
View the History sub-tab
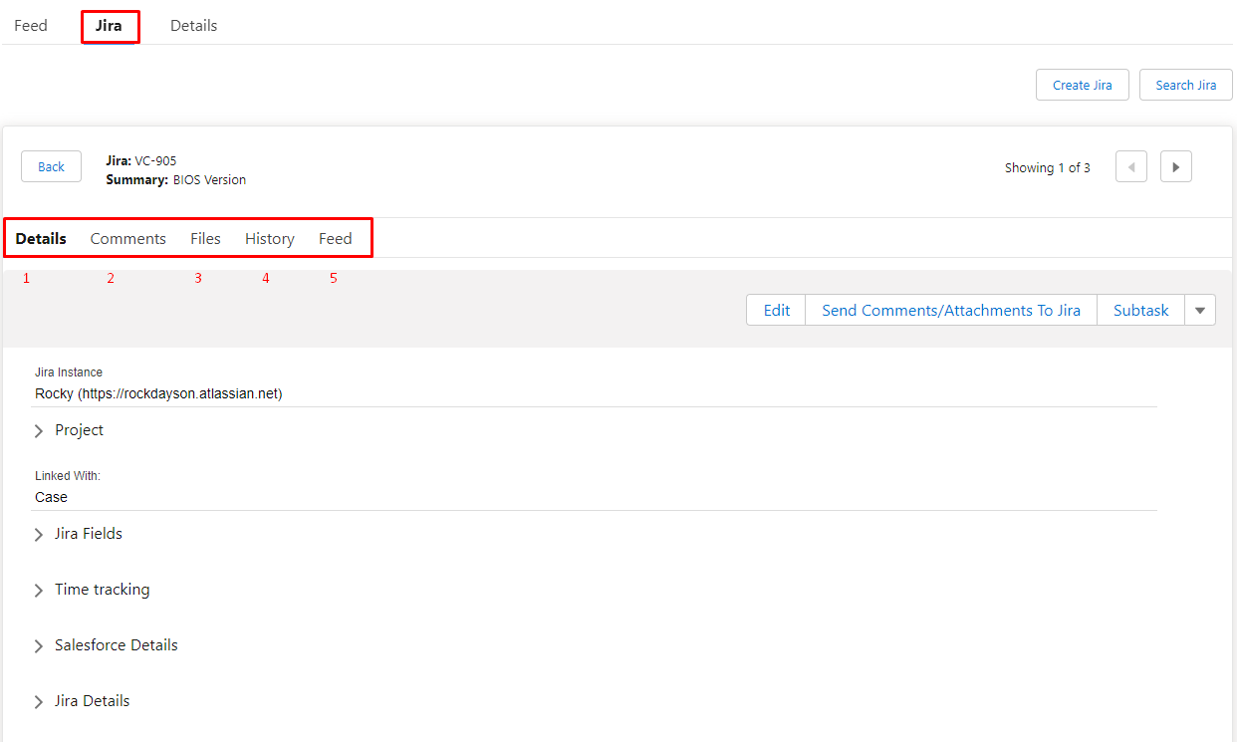click(x=270, y=238)
